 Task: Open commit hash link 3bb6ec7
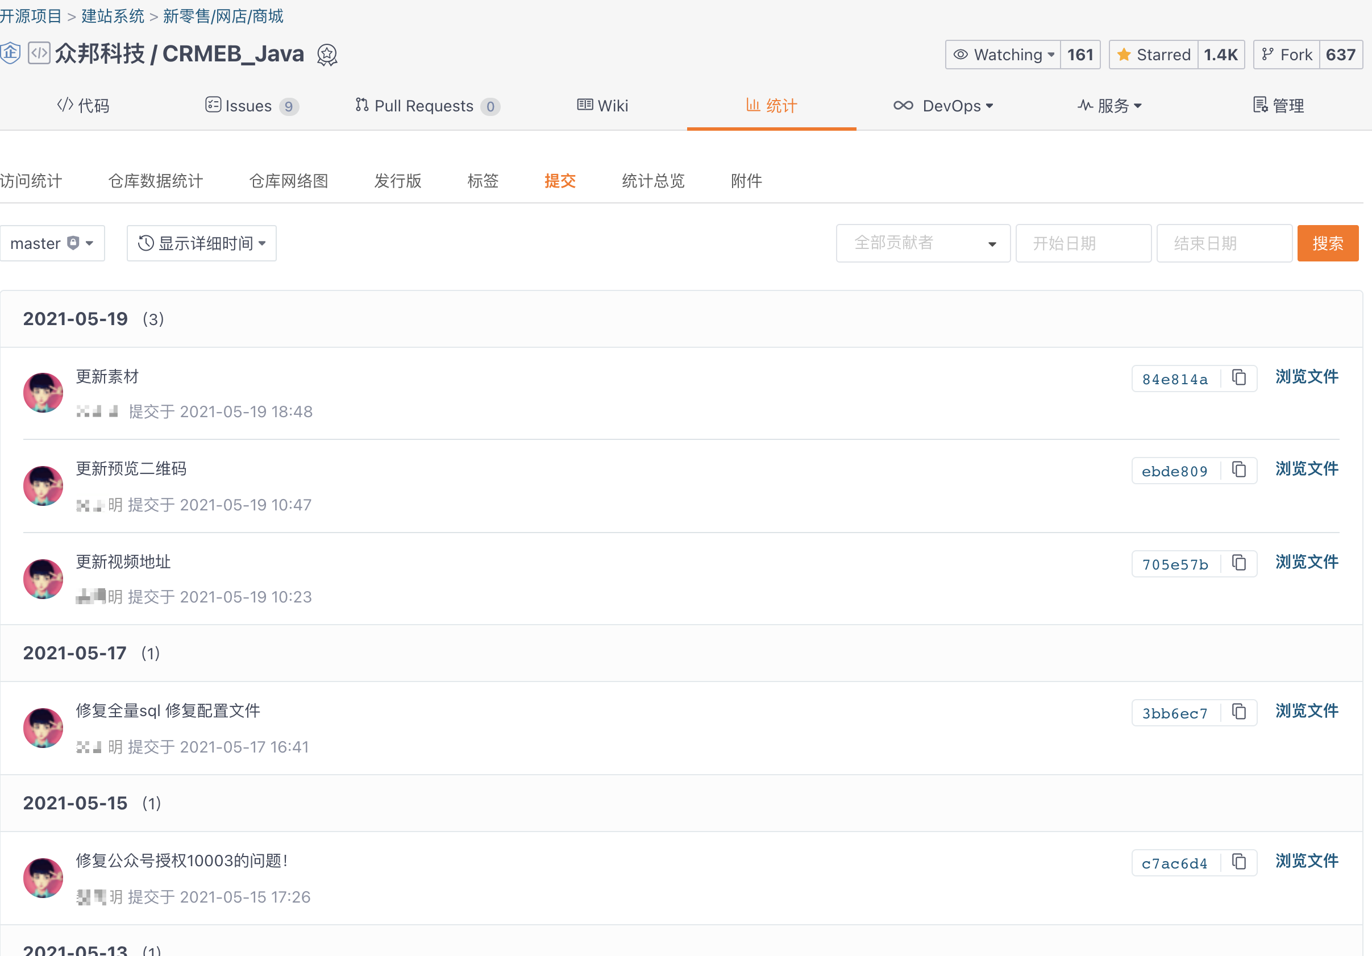(x=1175, y=713)
